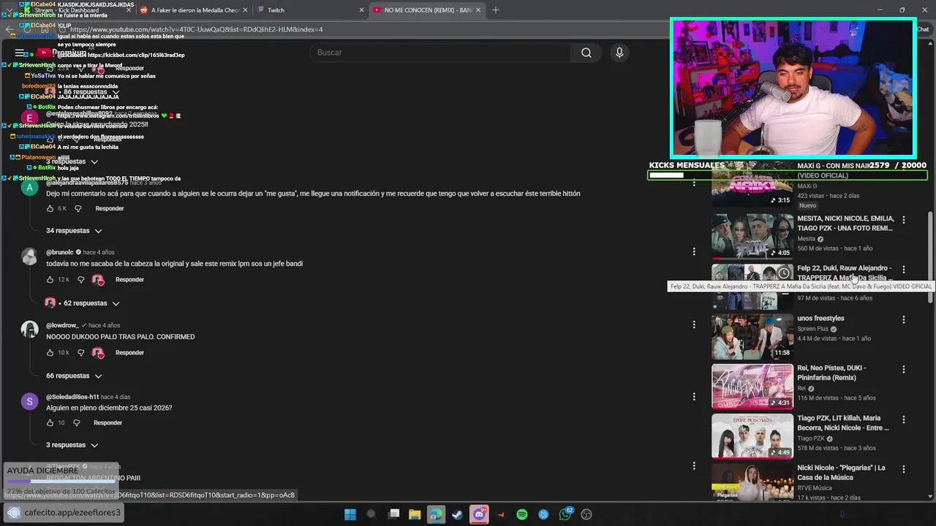This screenshot has height=526, width=936.
Task: Open the three-dot menu for Felp 22 TRAPPERZ video
Action: tap(904, 270)
